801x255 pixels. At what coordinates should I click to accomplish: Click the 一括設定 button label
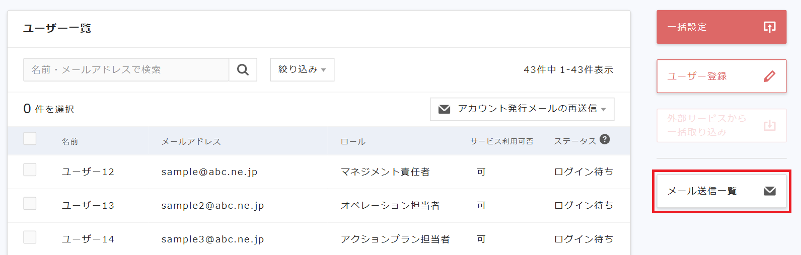(x=687, y=27)
